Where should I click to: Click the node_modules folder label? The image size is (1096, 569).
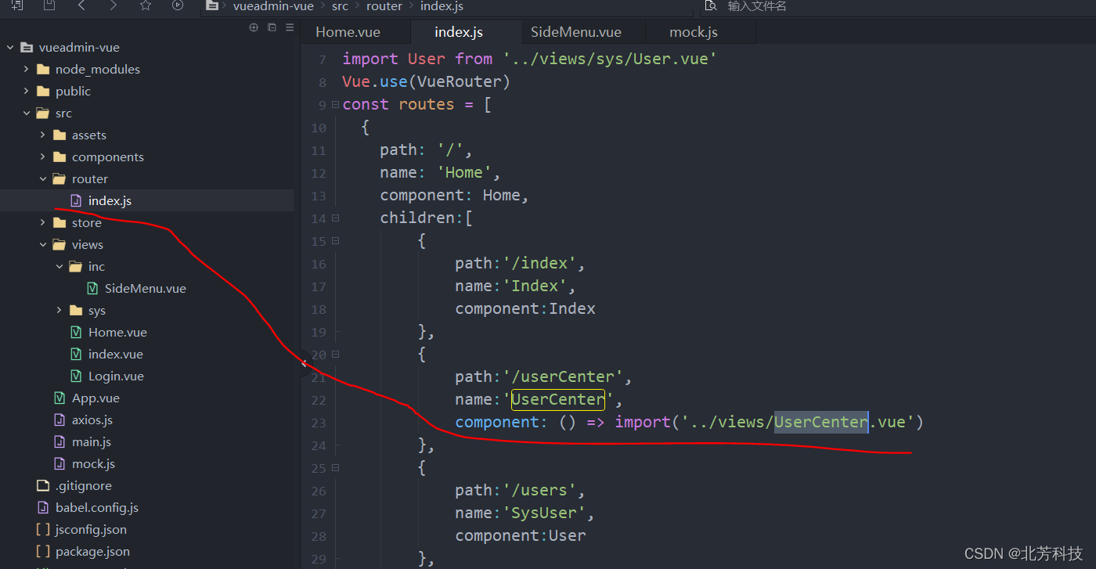(x=98, y=69)
